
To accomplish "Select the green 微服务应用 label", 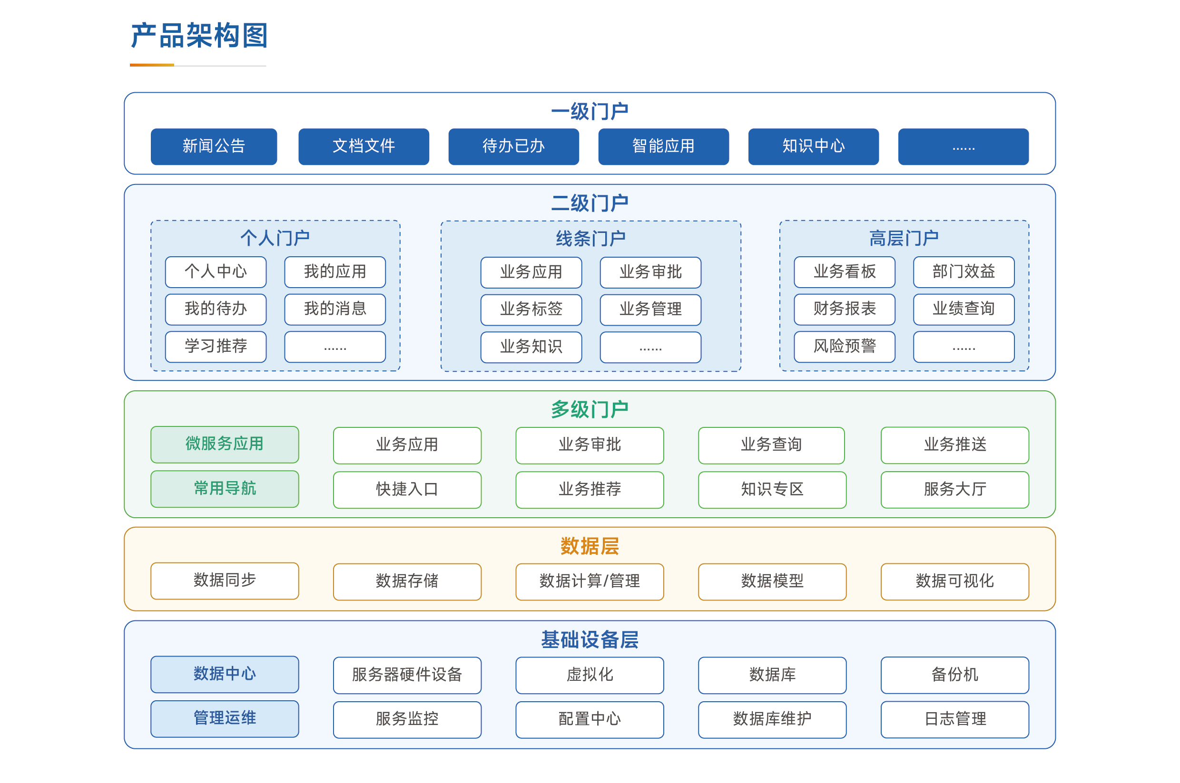I will point(225,445).
